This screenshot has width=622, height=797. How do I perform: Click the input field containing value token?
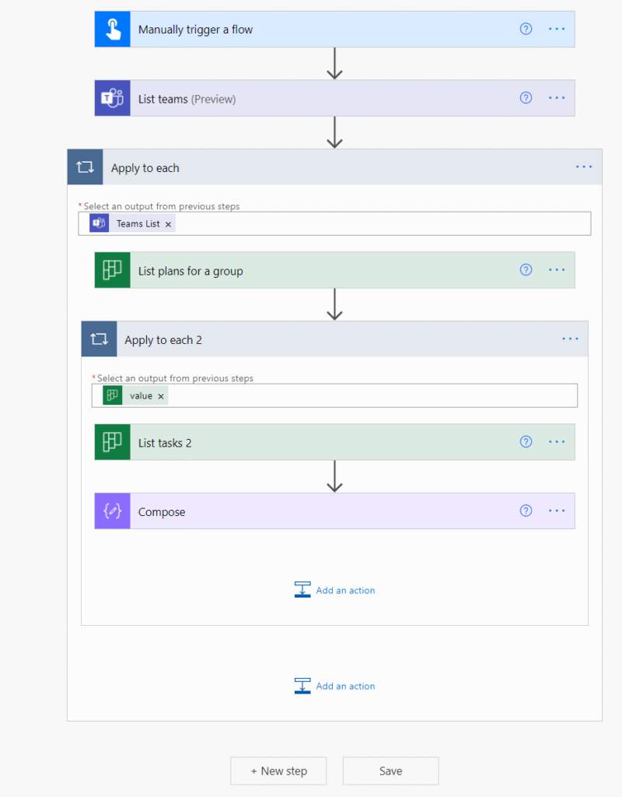click(334, 395)
